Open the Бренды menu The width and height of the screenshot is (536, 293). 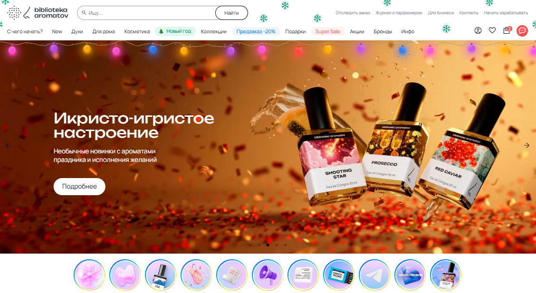pos(383,31)
